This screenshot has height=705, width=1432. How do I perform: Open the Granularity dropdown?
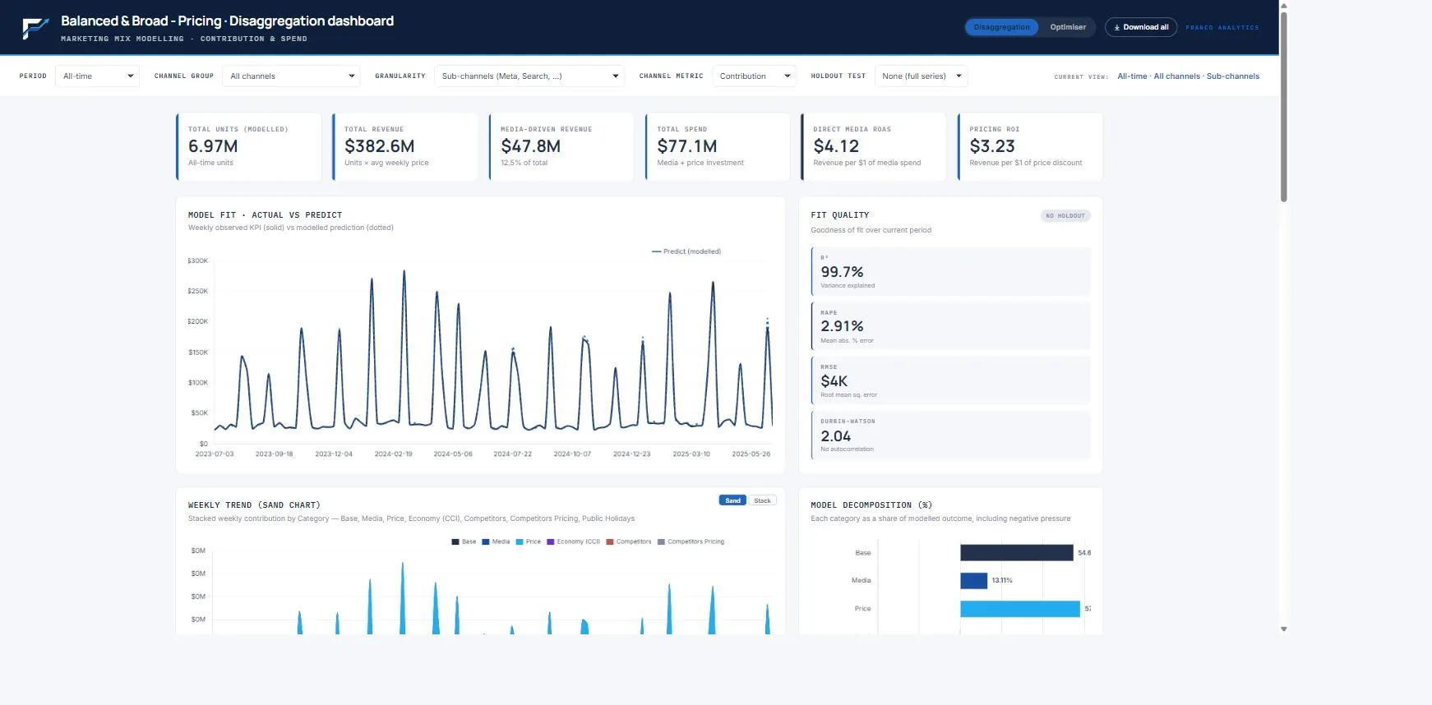click(529, 76)
